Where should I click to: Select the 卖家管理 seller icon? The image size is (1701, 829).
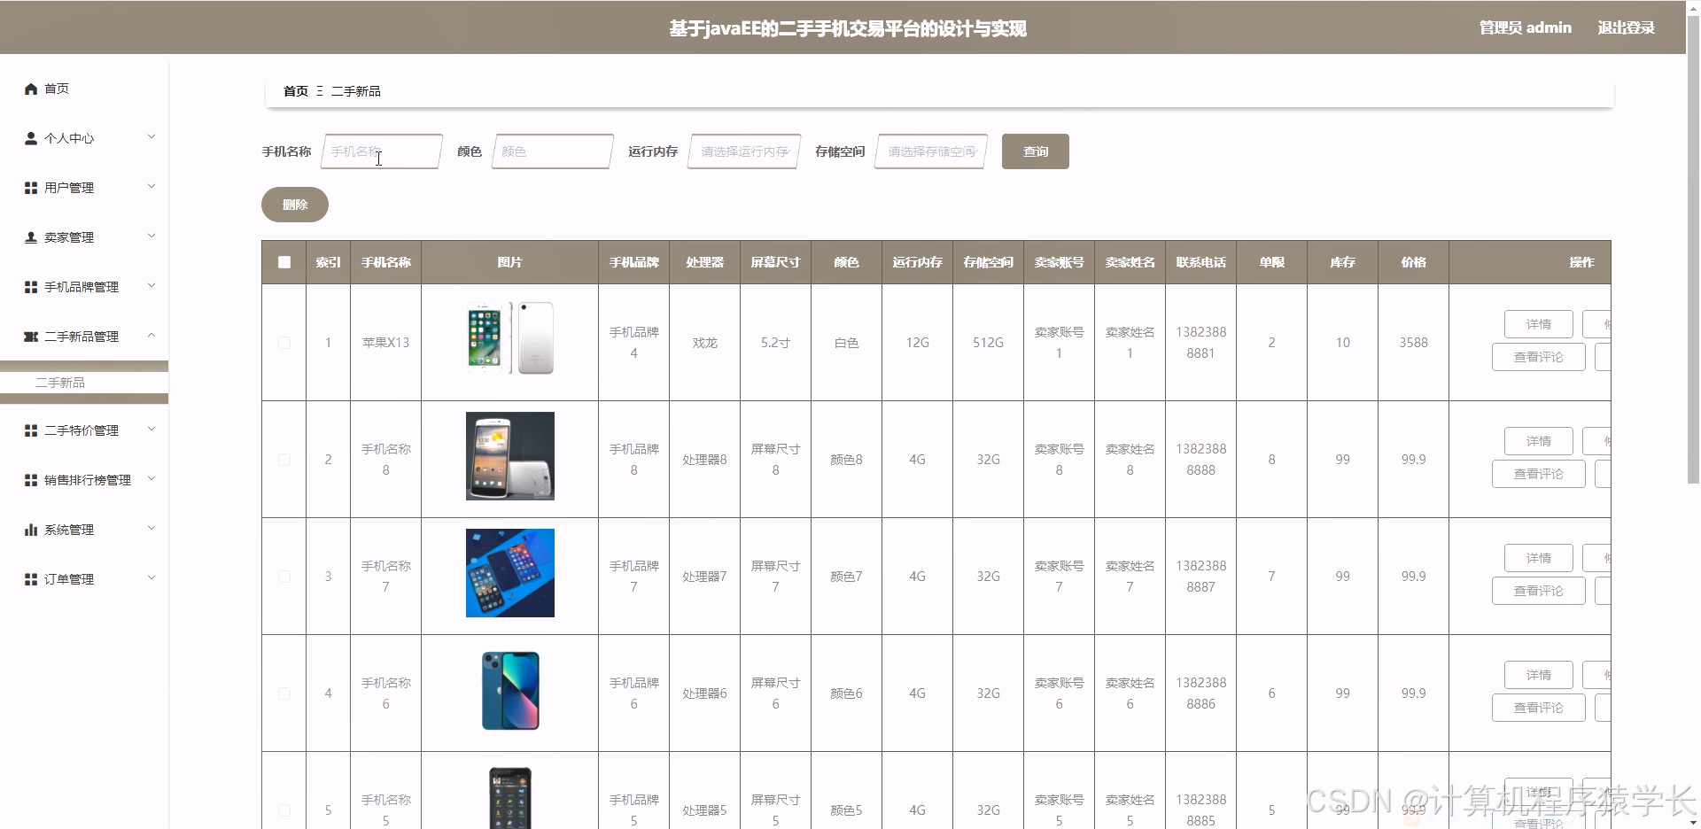[x=31, y=236]
